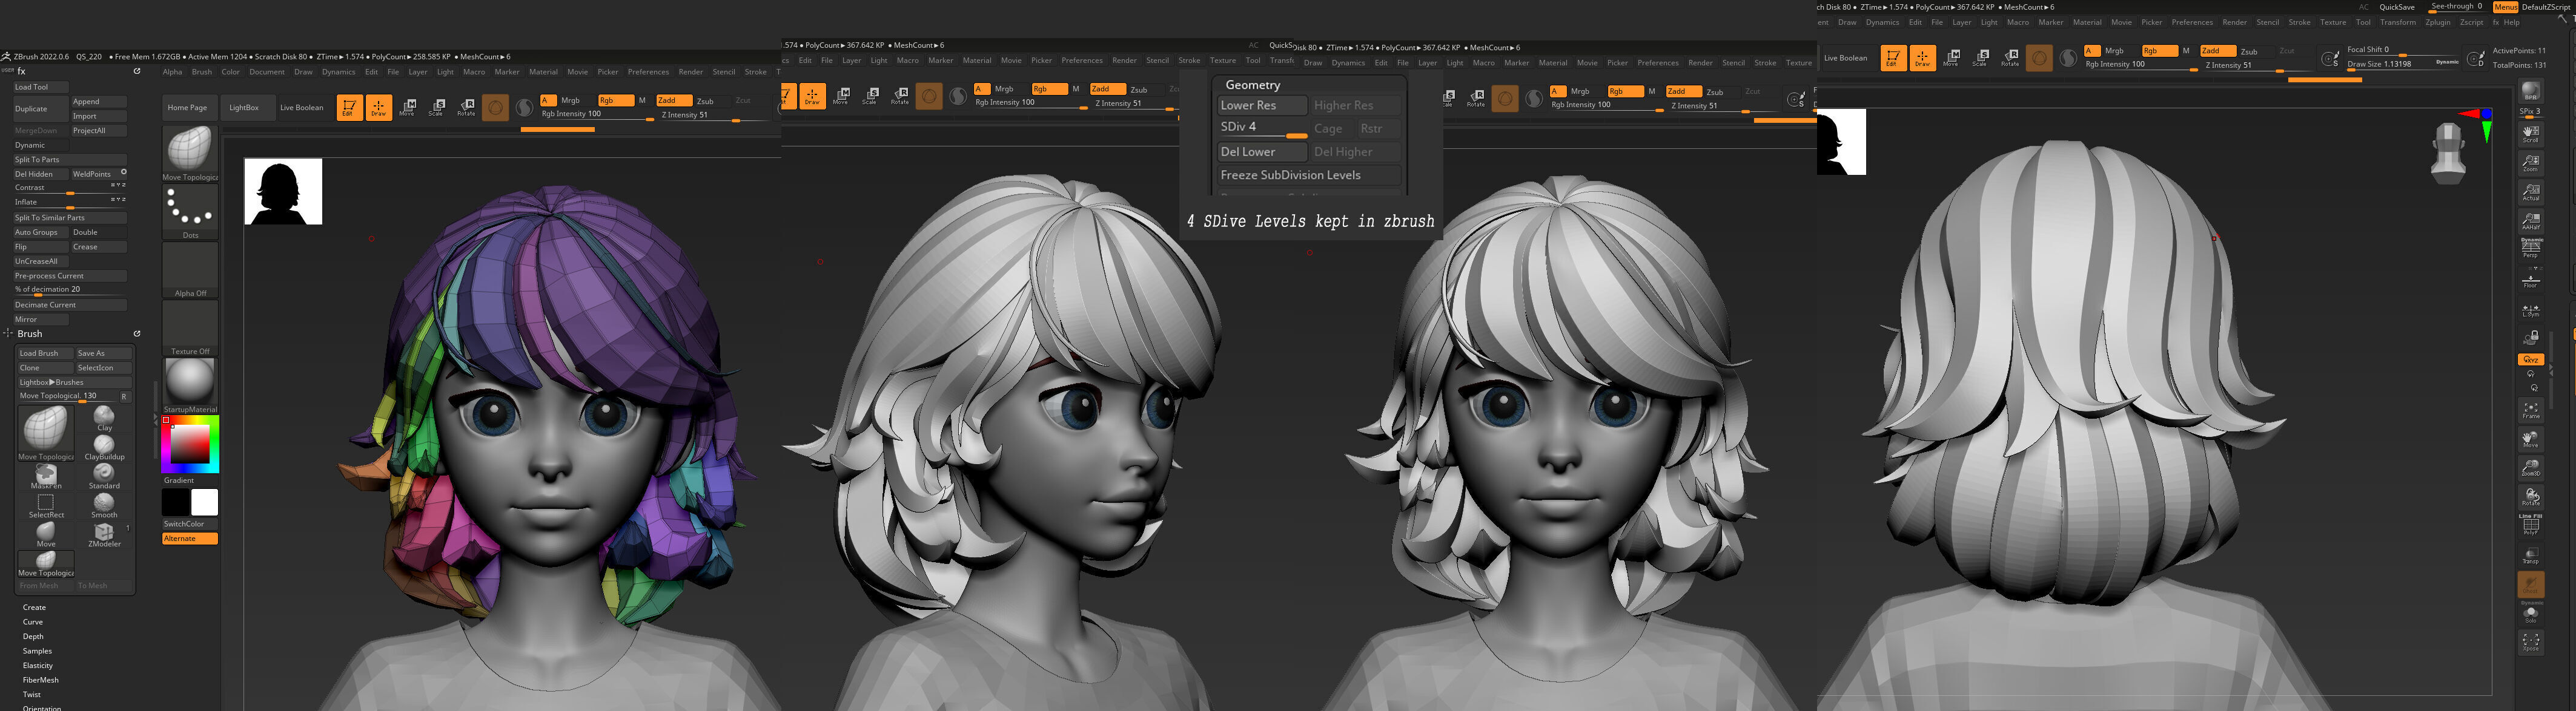The width and height of the screenshot is (2576, 711).
Task: Expand the Elasticity brush section
Action: pos(38,665)
